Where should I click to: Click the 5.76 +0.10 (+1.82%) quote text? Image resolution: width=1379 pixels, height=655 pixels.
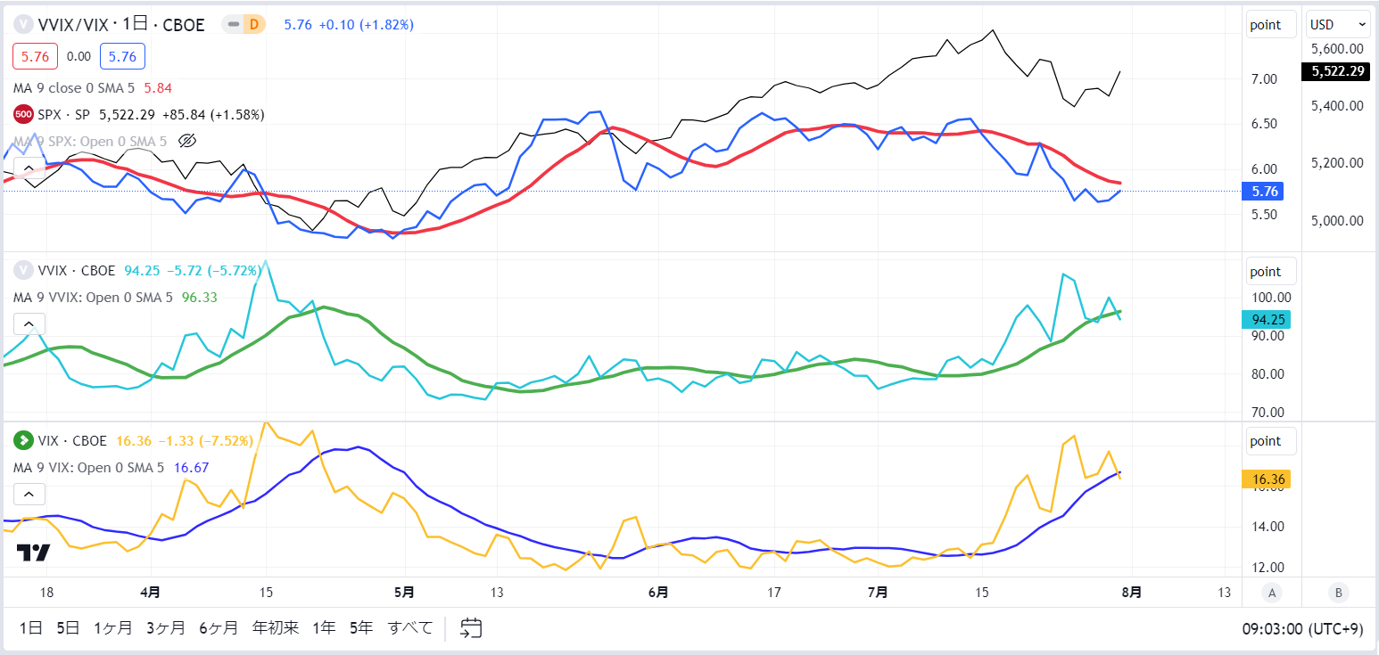(x=349, y=25)
